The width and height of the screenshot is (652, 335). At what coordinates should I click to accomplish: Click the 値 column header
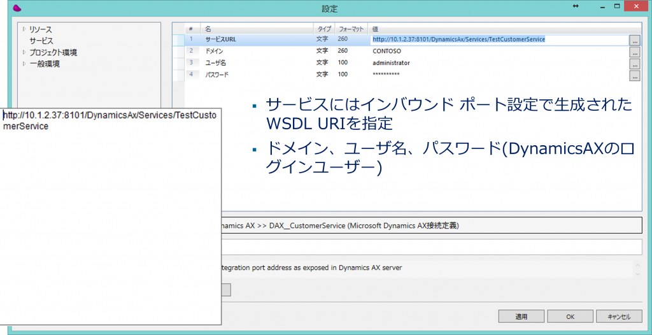[x=376, y=29]
